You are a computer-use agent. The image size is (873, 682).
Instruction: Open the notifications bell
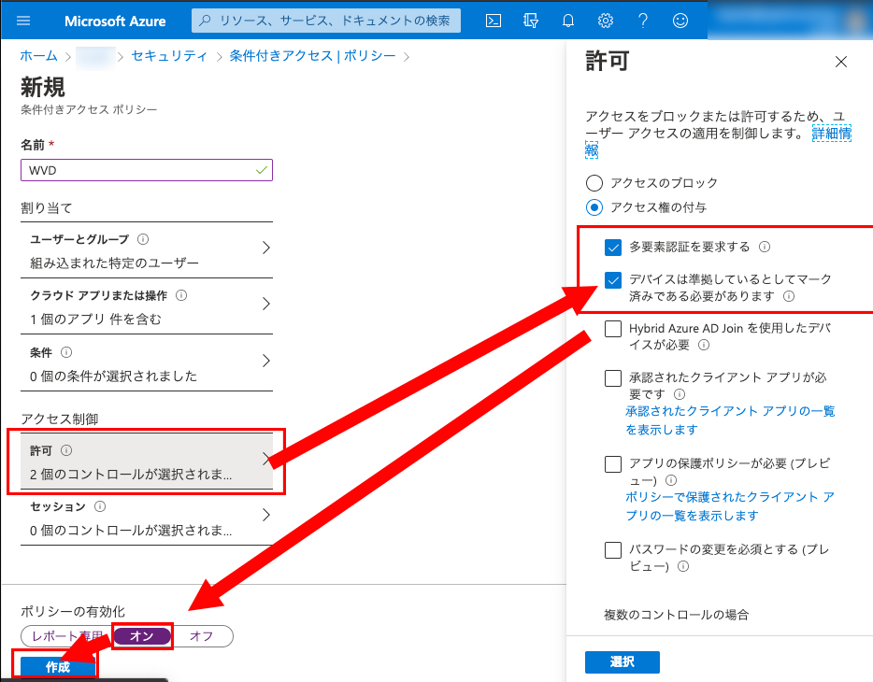coord(568,21)
